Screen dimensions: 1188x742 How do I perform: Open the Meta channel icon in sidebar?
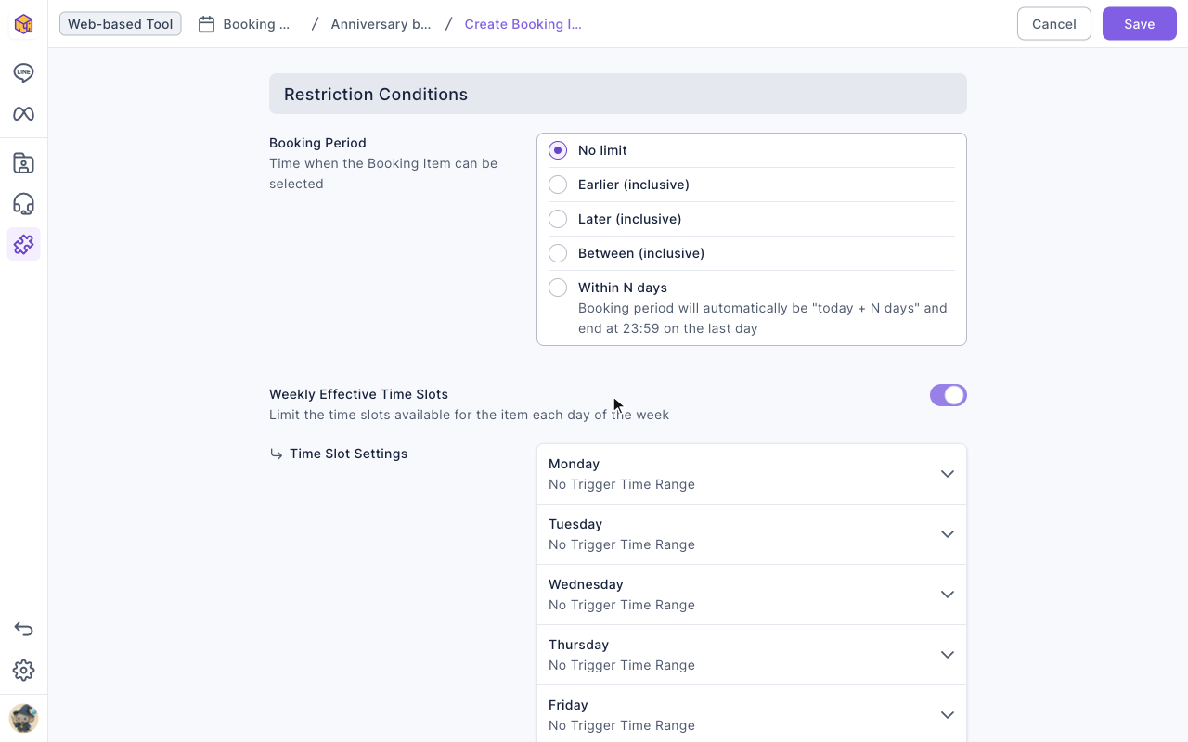click(x=23, y=114)
